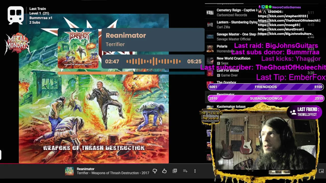This screenshot has height=183, width=326.
Task: Click the large Weapons of Thrash Destruction album art
Action: (x=94, y=88)
